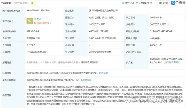Image resolution: width=186 pixels, height=108 pixels.
Task: Click the 企查查 logo
Action: 178,3
